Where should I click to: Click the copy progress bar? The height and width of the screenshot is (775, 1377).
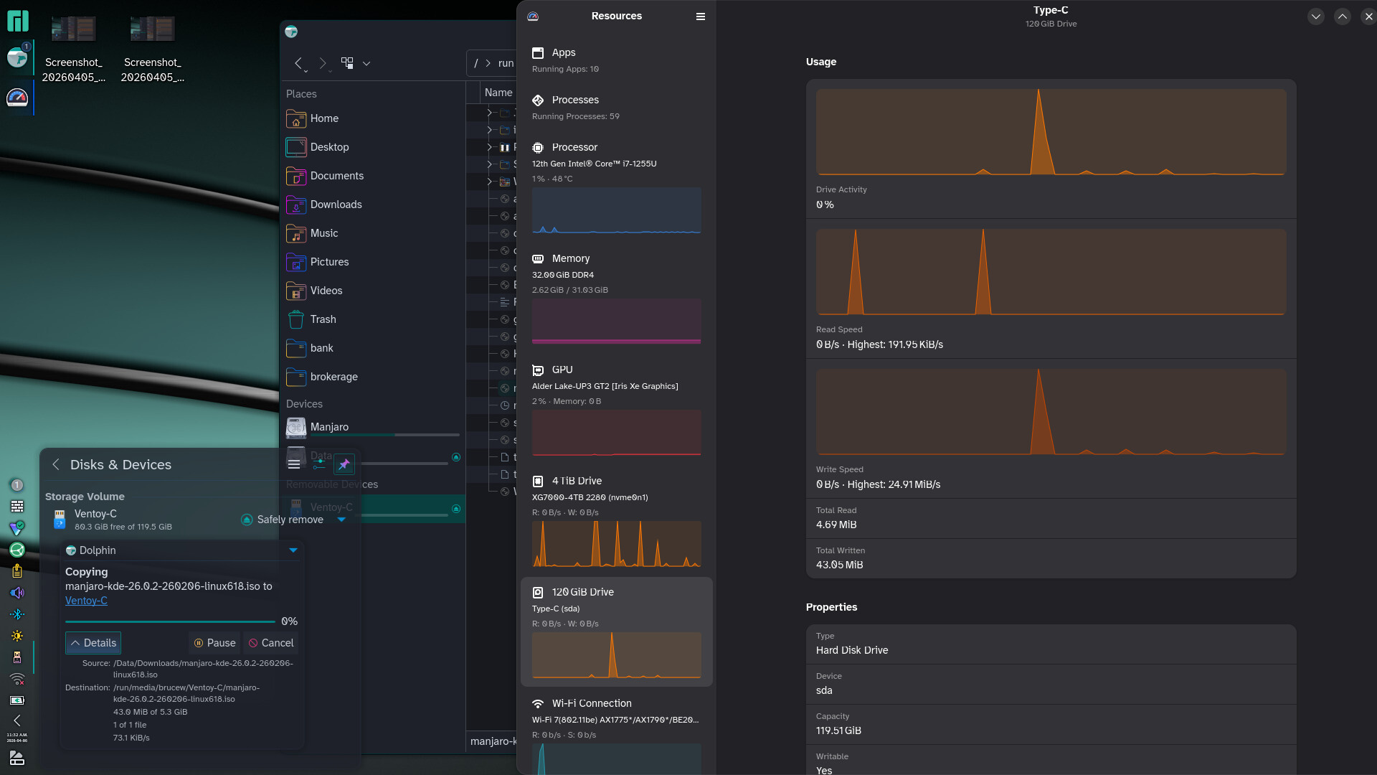[x=170, y=621]
